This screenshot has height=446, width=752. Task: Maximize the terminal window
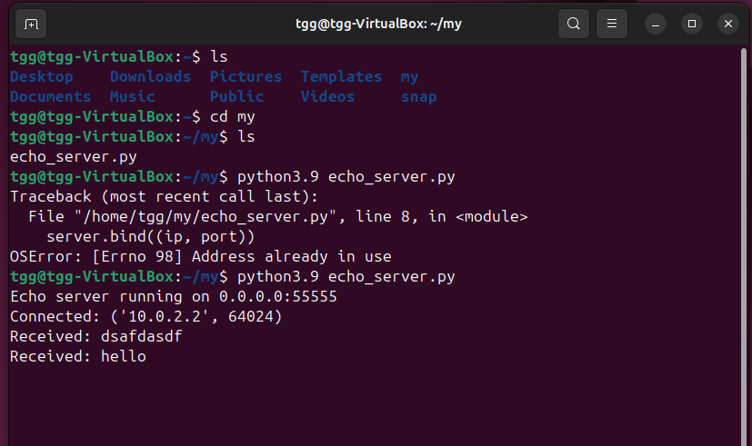[x=692, y=24]
